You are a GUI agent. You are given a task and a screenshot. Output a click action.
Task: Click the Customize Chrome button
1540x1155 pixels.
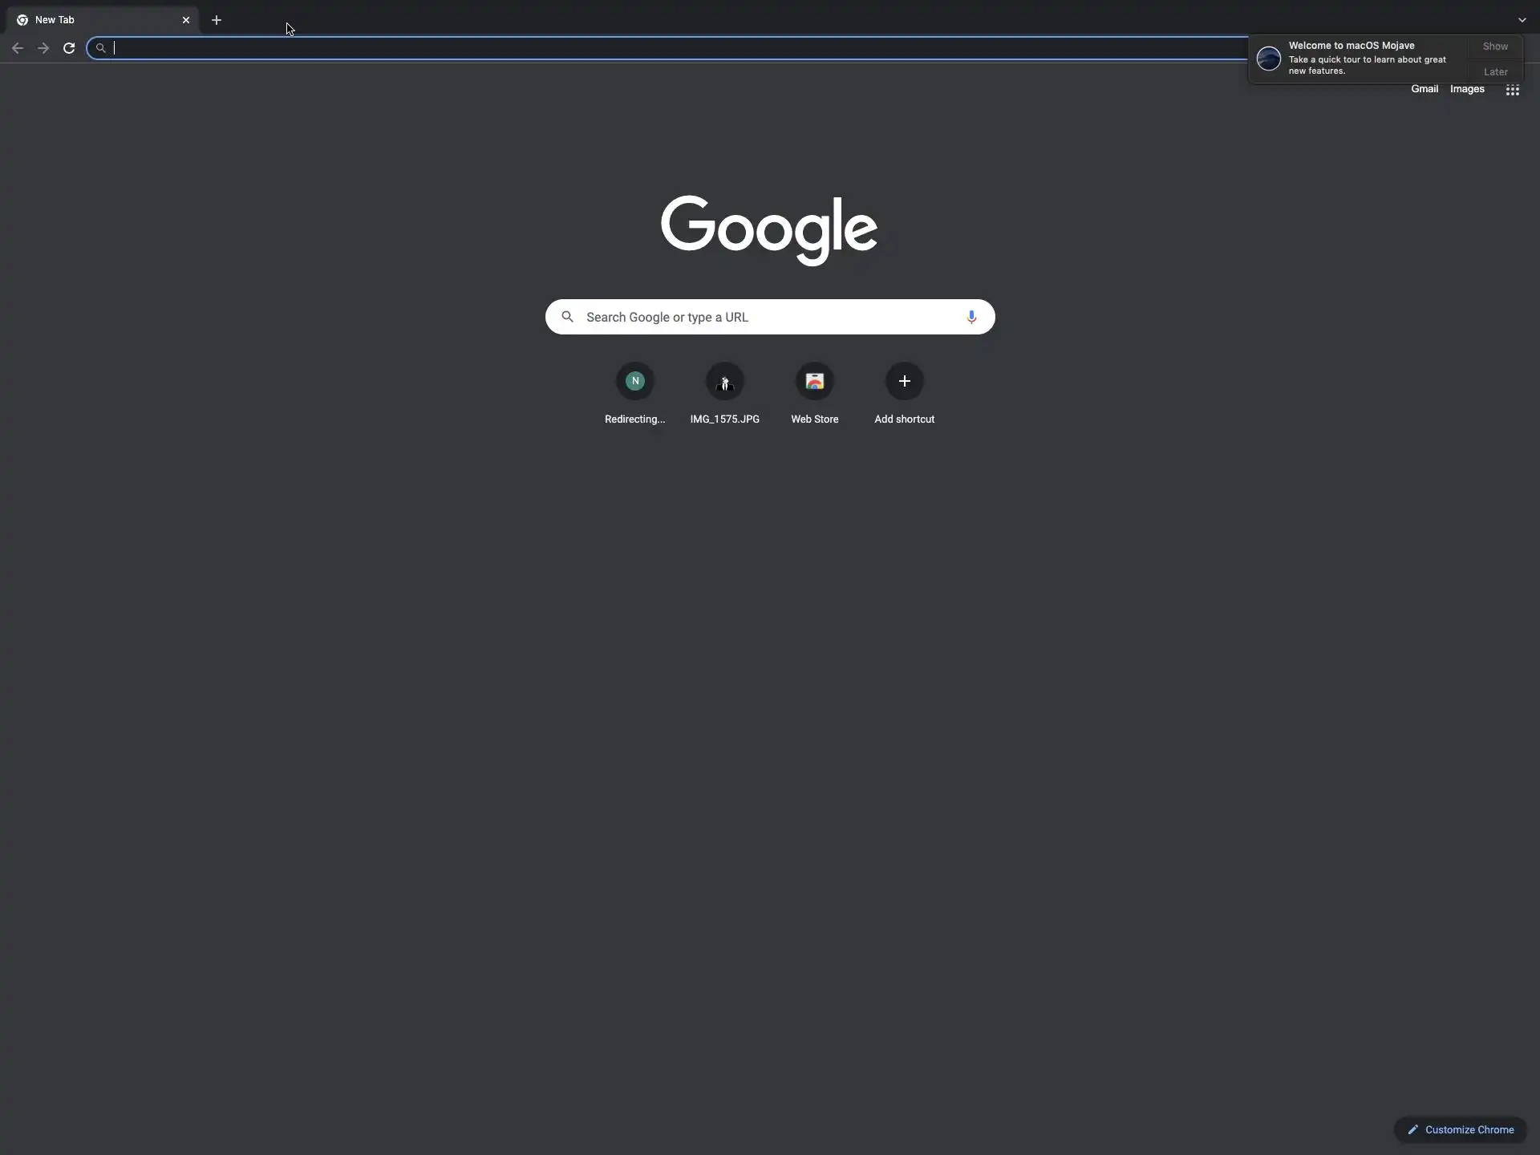(x=1460, y=1129)
